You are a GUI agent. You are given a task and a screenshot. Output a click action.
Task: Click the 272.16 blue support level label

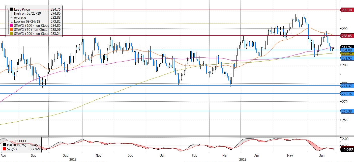[347, 94]
